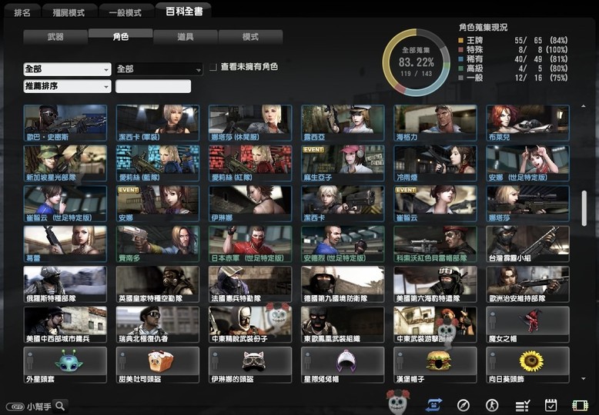Open the 推薦排序 sort dropdown
599x415 pixels.
(67, 87)
